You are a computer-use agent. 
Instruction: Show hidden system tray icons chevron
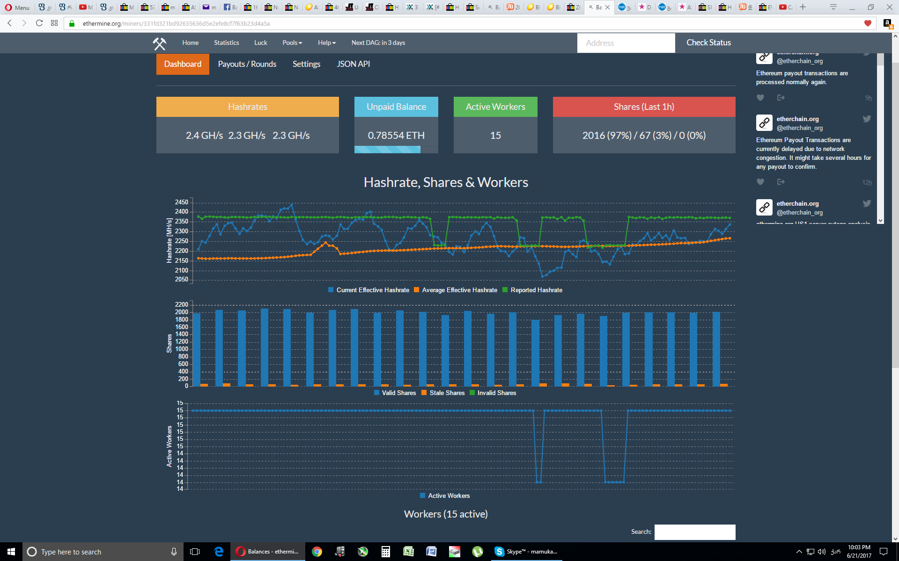tap(799, 552)
